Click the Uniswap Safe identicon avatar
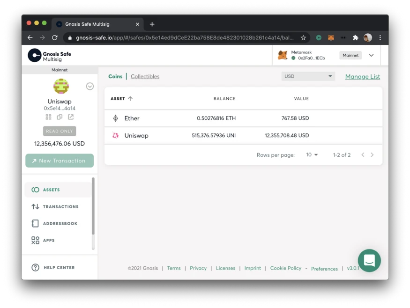 click(x=61, y=86)
